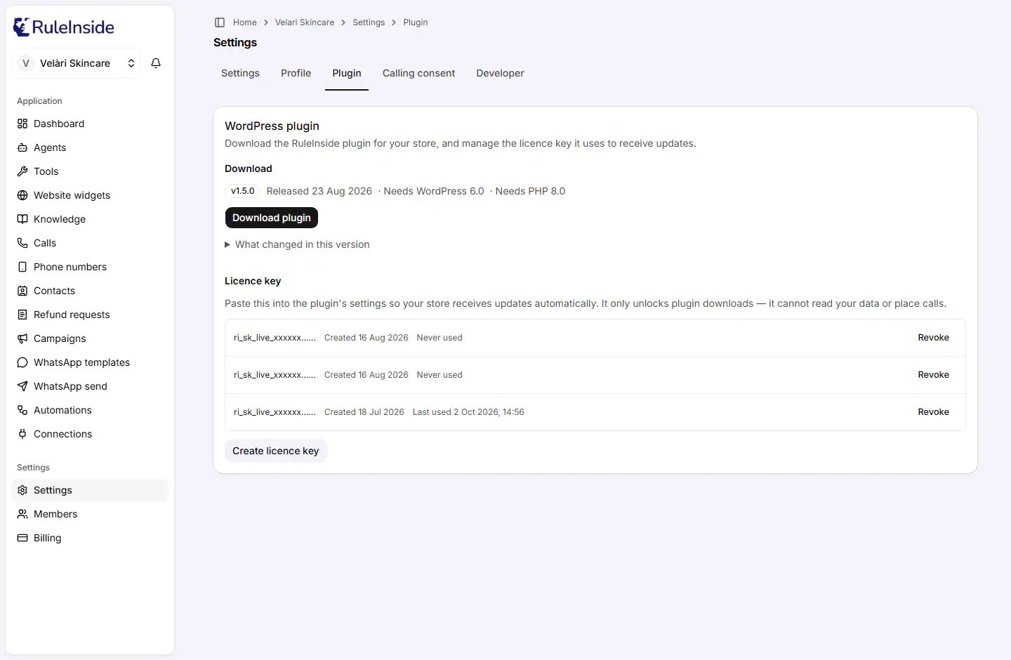Click the Phone numbers device icon
Viewport: 1011px width, 660px height.
click(22, 267)
